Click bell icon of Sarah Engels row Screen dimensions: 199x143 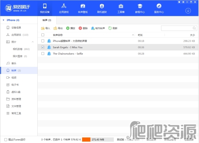pos(49,47)
